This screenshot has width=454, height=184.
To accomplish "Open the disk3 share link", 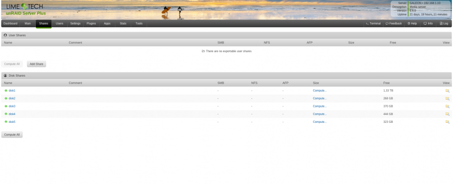I will [x=12, y=106].
